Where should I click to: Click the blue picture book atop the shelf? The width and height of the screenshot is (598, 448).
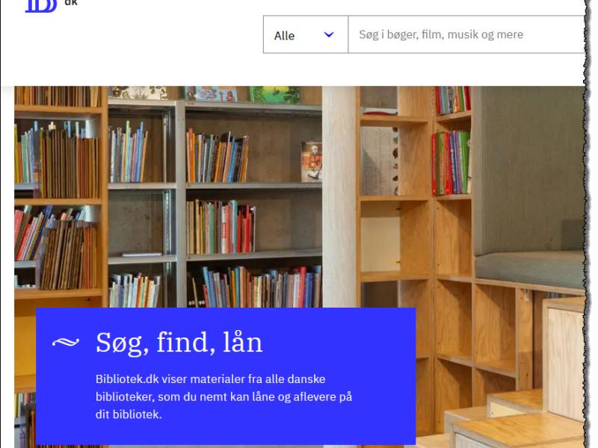point(211,93)
